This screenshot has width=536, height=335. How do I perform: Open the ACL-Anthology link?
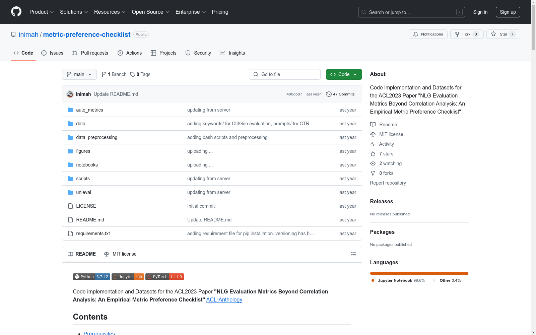[x=224, y=299]
